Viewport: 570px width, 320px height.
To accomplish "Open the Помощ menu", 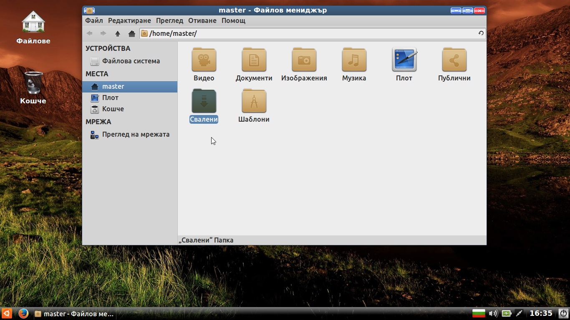I will [x=233, y=20].
